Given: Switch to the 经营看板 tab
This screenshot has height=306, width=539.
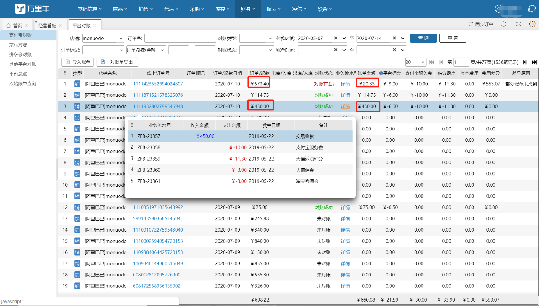Looking at the screenshot, I should click(x=47, y=25).
